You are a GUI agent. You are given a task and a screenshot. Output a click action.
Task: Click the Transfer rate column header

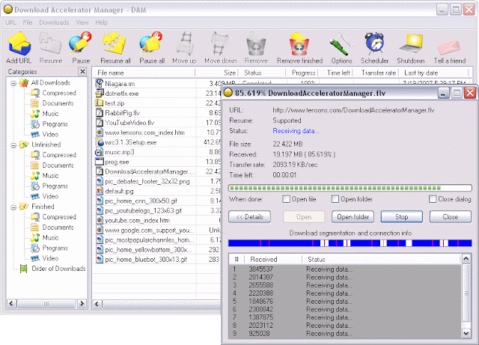(376, 73)
